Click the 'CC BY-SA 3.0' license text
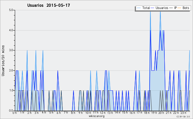This screenshot has height=119, width=193. click(x=183, y=117)
